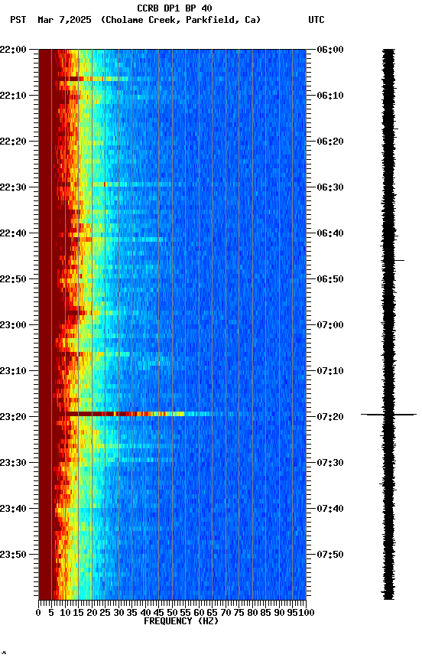Click the 45 Hz frequency axis label
The height and width of the screenshot is (661, 422).
[159, 614]
